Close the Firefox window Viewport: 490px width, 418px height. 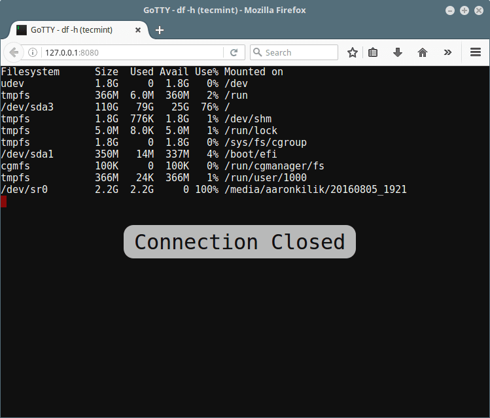478,10
